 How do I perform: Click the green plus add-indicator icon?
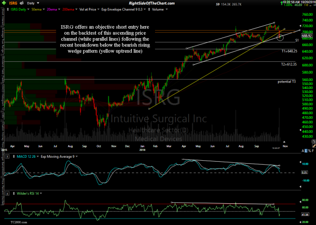click(3, 3)
